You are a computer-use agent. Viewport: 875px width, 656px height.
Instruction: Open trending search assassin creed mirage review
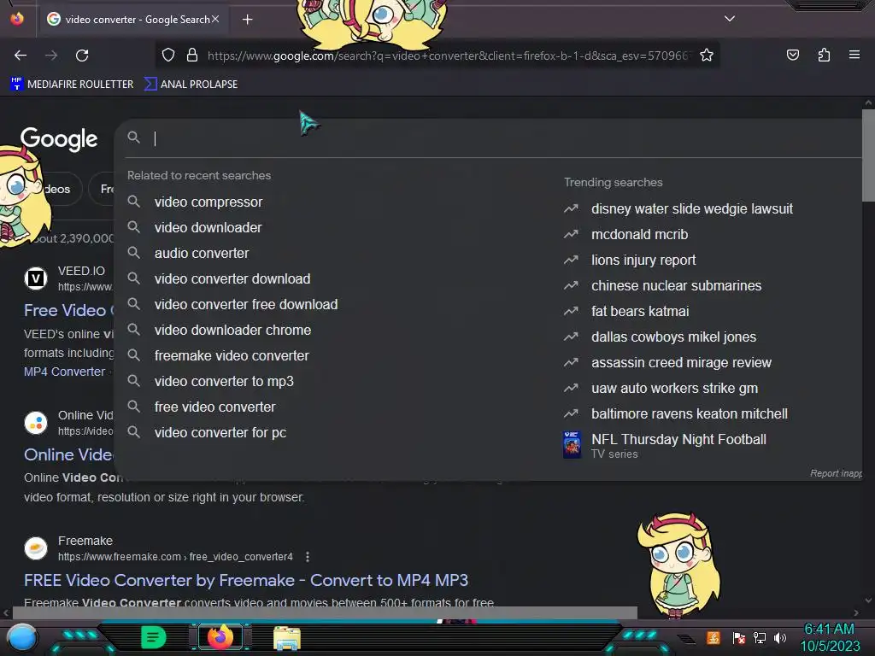(681, 362)
